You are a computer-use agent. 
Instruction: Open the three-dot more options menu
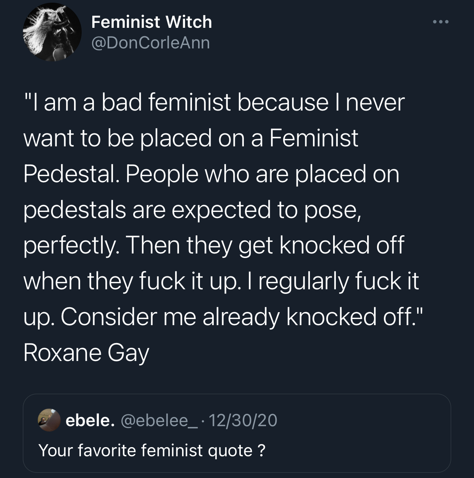(x=441, y=22)
